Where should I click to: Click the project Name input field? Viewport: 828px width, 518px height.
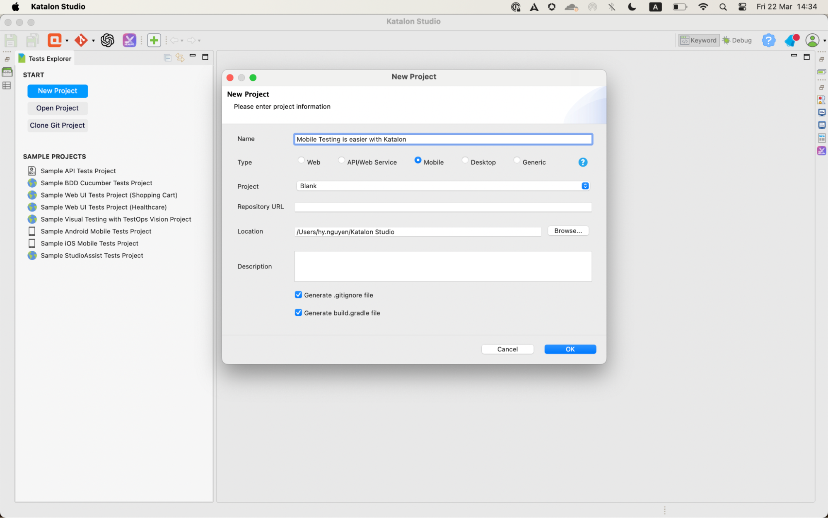tap(443, 139)
